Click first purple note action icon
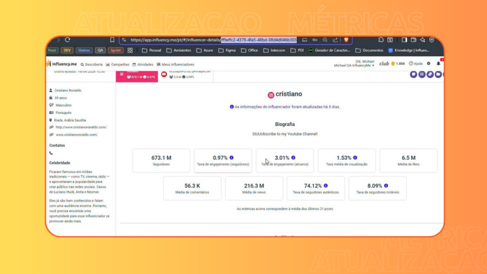Viewport: 487px width, 274px height. coord(413,74)
